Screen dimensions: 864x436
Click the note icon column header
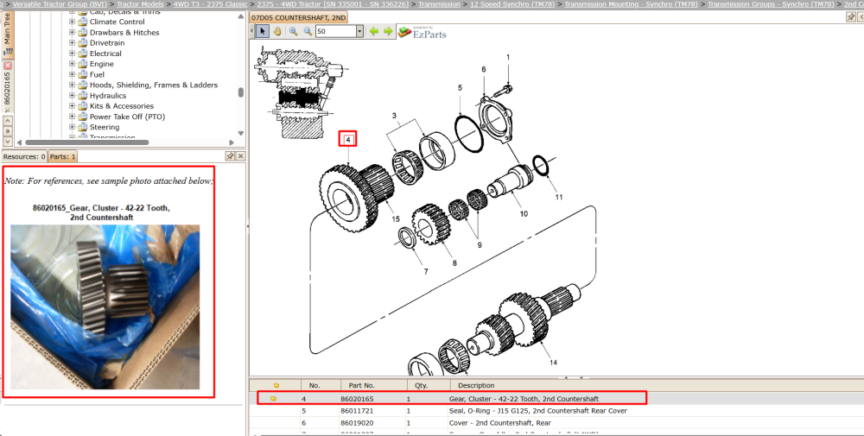pyautogui.click(x=276, y=385)
